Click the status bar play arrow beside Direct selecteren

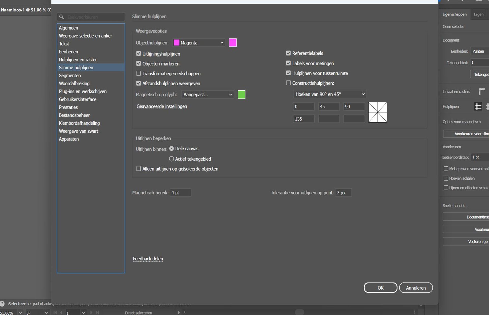[x=178, y=312]
